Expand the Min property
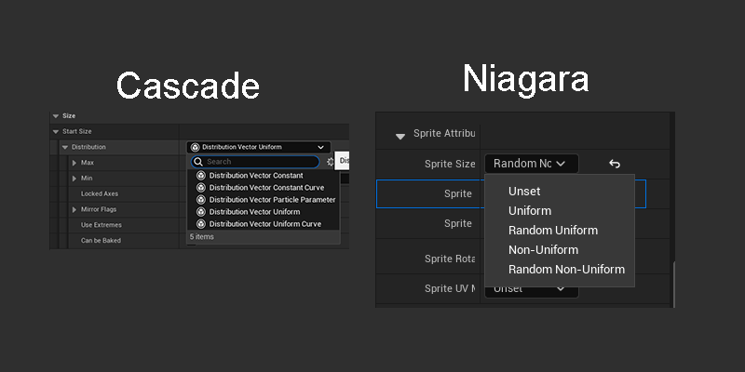 point(74,179)
